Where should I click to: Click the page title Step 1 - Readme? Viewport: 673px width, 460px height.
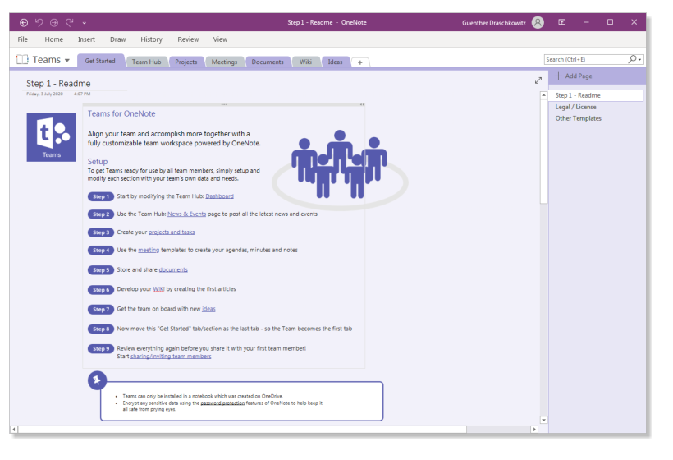pos(58,83)
